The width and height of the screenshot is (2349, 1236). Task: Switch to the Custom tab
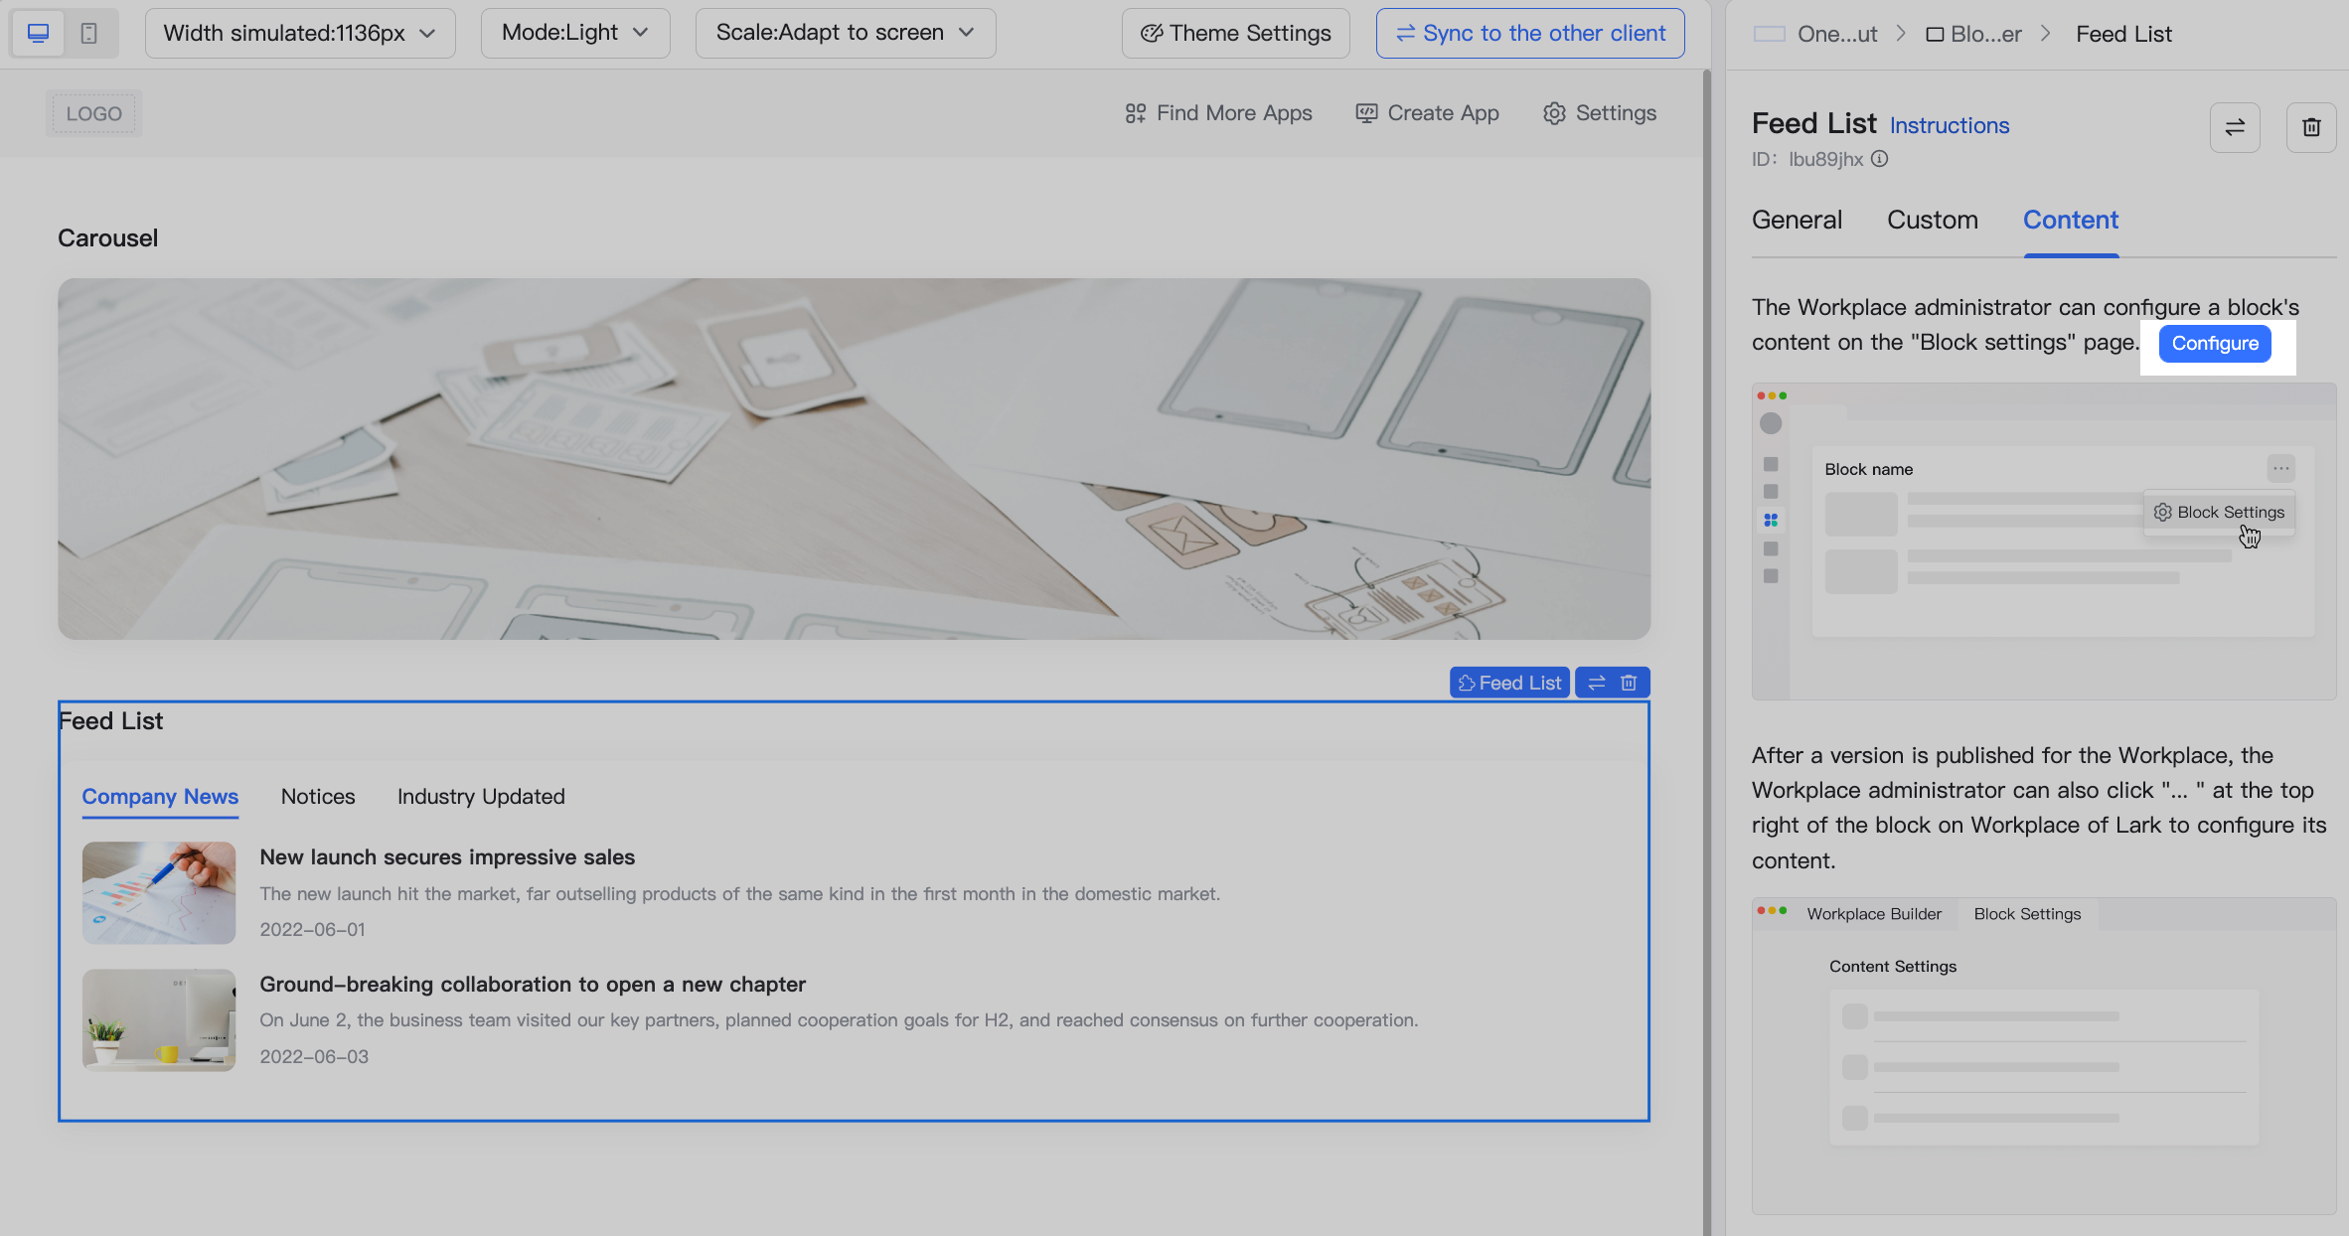pos(1932,220)
